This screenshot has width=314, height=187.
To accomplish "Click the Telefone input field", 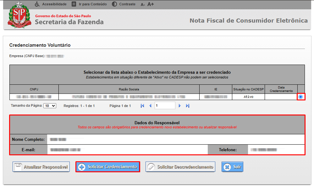I will [276, 150].
